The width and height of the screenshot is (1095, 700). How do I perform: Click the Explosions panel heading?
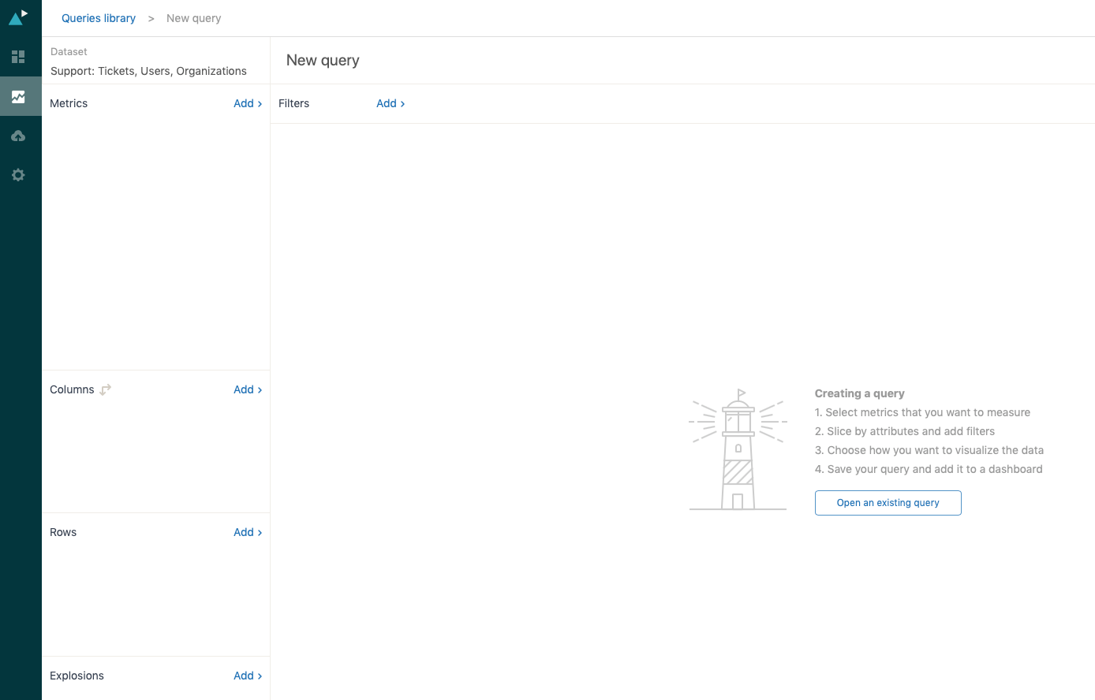tap(77, 676)
